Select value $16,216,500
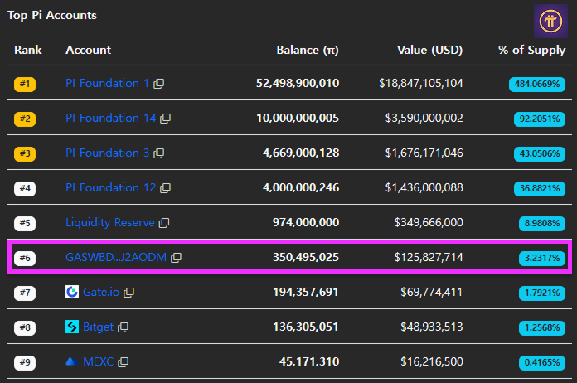The width and height of the screenshot is (577, 383). [432, 361]
